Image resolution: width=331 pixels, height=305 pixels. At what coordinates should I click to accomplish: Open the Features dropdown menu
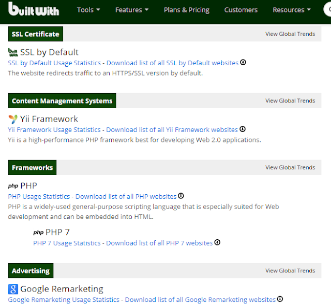coord(132,10)
